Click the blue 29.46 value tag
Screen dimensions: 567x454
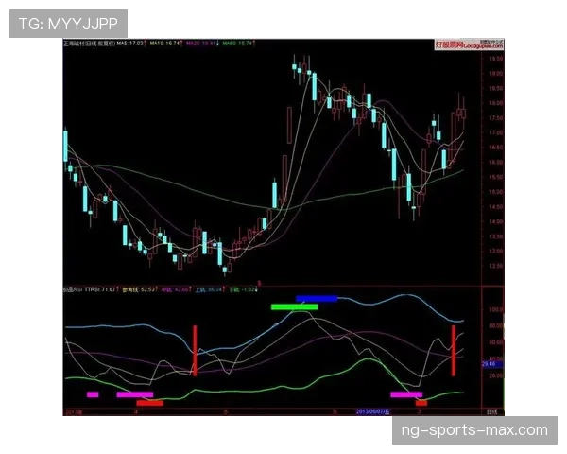491,363
